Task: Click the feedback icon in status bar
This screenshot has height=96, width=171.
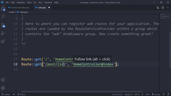Action: point(164,94)
